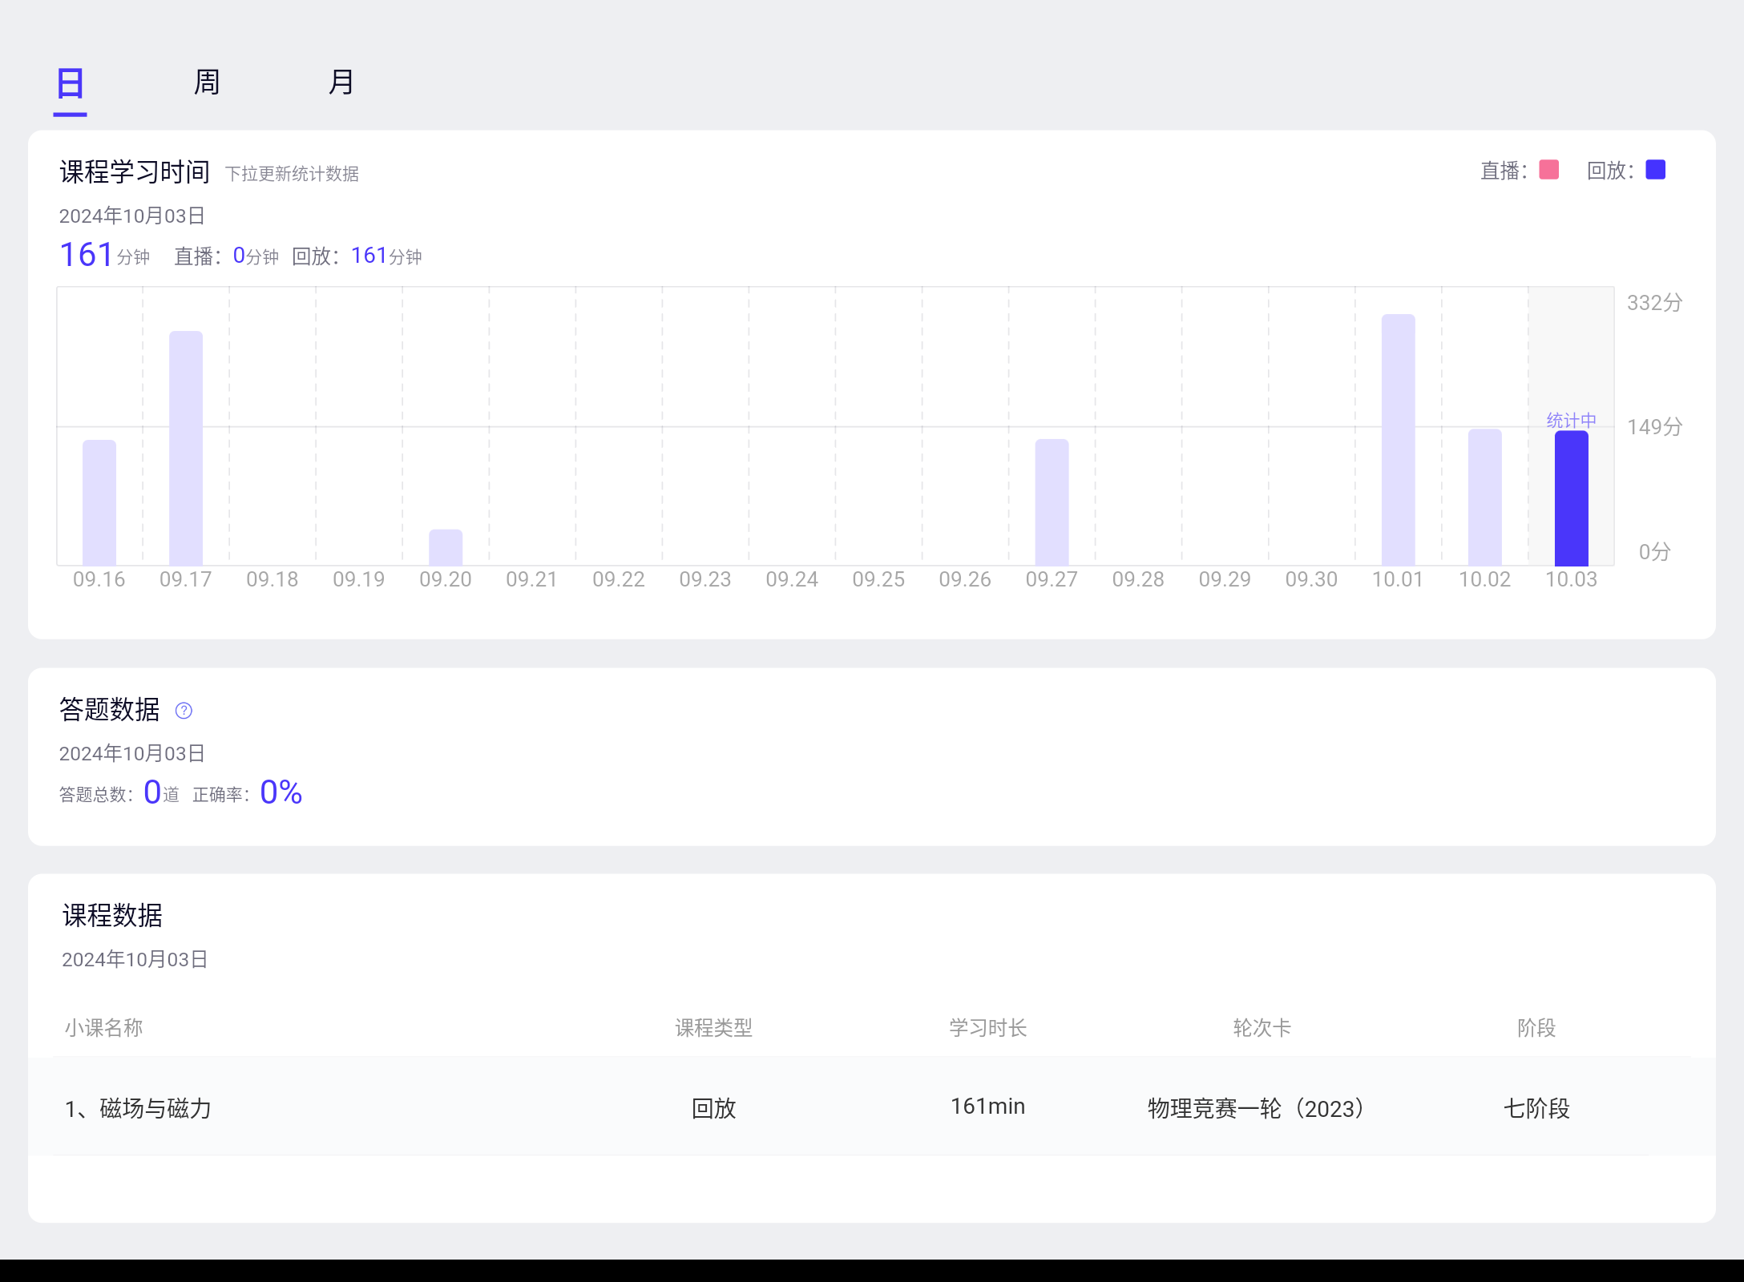Click the 09.26 date axis label
1744x1282 pixels.
tap(965, 579)
